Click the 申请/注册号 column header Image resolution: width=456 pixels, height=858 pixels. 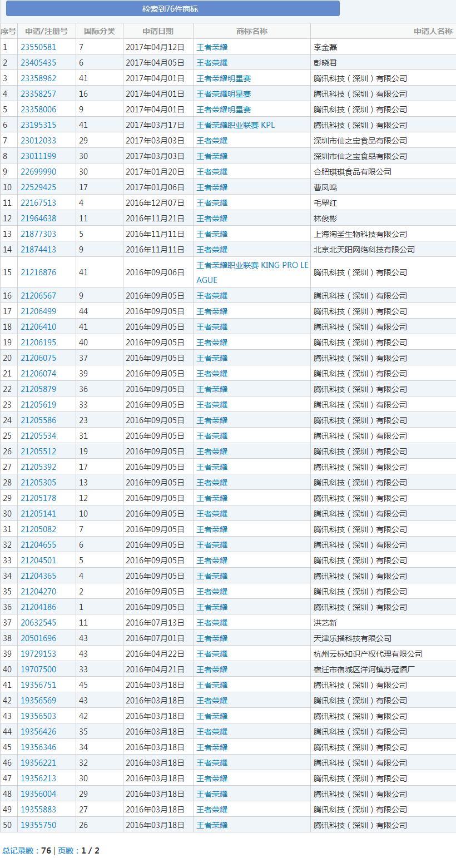point(47,31)
